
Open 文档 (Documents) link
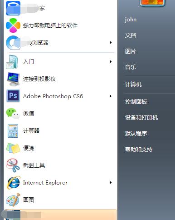coord(131,35)
